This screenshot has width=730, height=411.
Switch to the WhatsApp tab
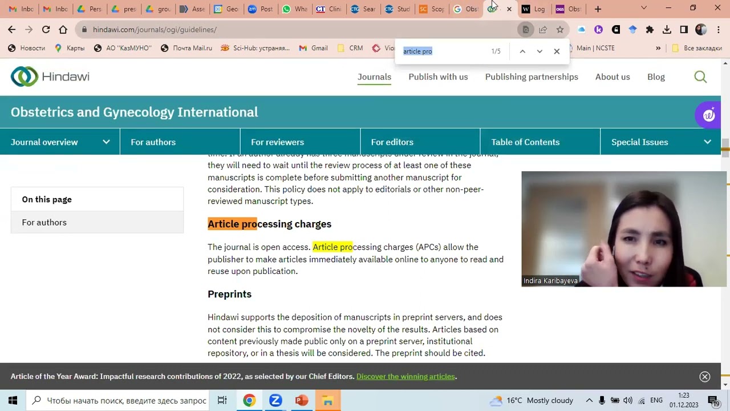pos(295,9)
